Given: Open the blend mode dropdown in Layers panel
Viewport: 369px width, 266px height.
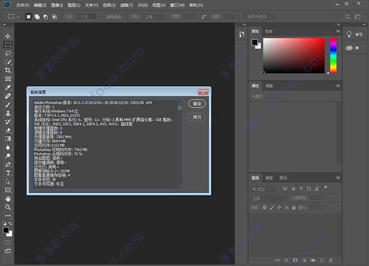Looking at the screenshot, I should (x=269, y=198).
